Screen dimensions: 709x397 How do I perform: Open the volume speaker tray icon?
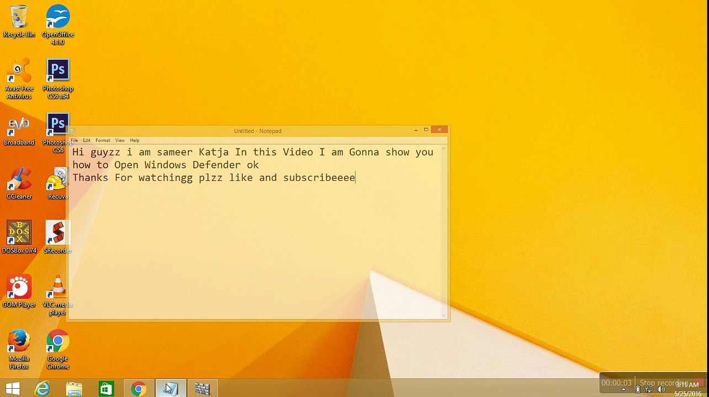click(661, 389)
